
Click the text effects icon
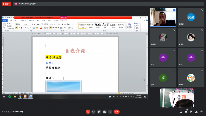coord(34,28)
